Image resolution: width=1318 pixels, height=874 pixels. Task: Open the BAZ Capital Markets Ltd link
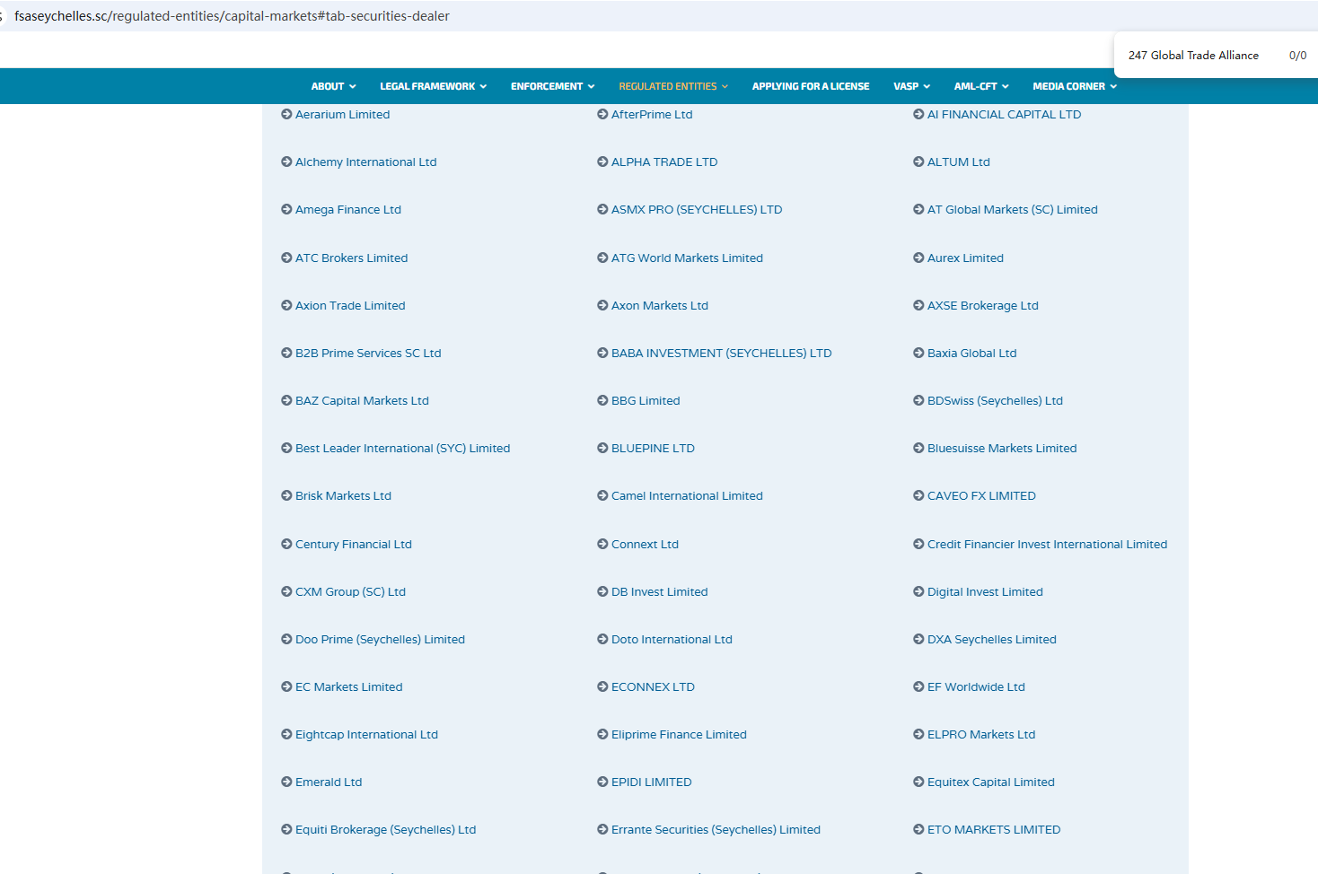coord(362,400)
